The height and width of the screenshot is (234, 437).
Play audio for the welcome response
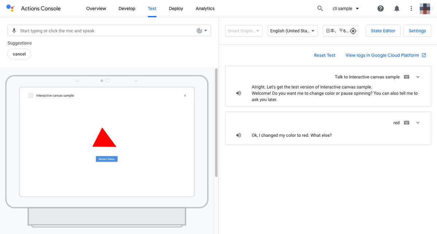pyautogui.click(x=239, y=93)
